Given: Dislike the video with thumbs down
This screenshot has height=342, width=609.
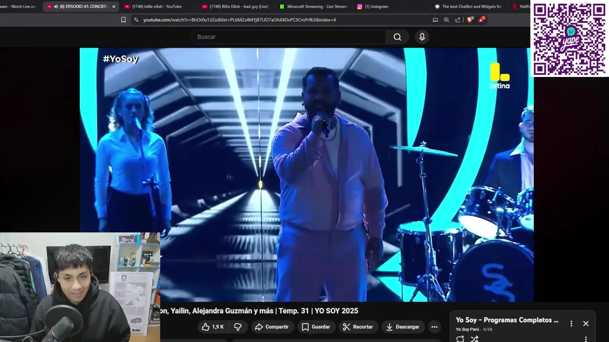Looking at the screenshot, I should (238, 327).
